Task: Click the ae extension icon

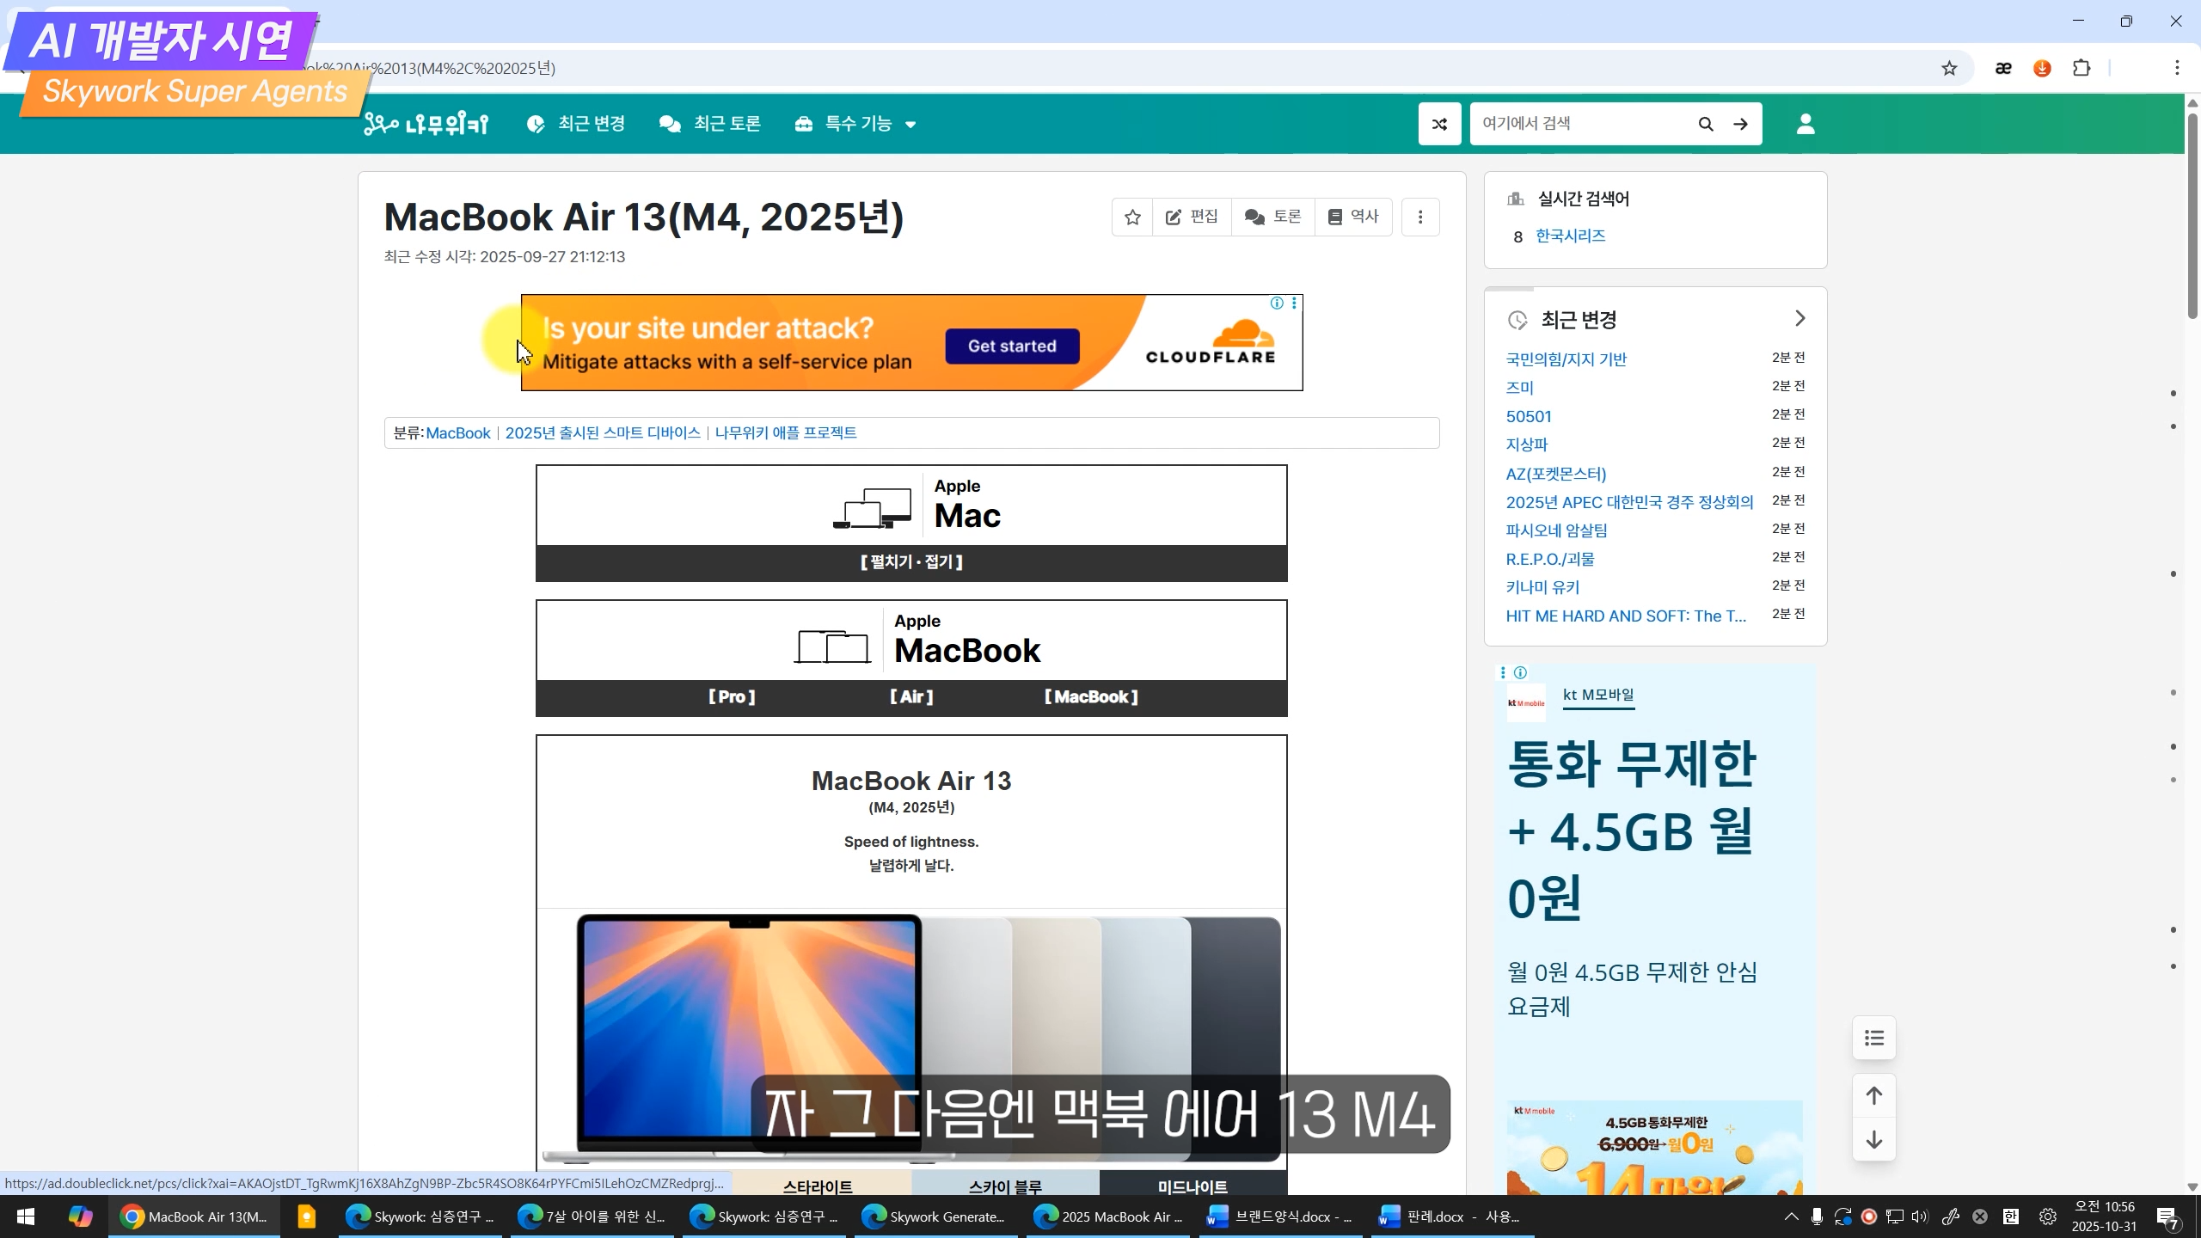Action: pos(2003,68)
